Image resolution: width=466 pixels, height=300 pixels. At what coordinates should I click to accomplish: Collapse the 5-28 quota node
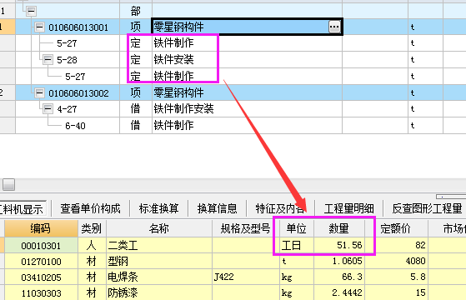pos(48,59)
